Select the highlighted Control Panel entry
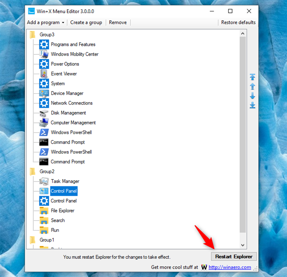287x277 pixels. pos(64,191)
